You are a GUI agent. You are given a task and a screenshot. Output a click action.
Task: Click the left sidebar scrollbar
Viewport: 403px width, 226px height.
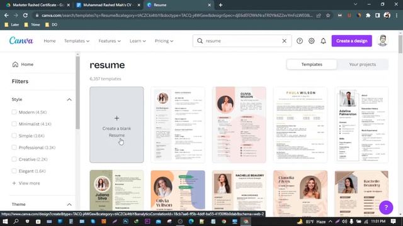pos(77,92)
